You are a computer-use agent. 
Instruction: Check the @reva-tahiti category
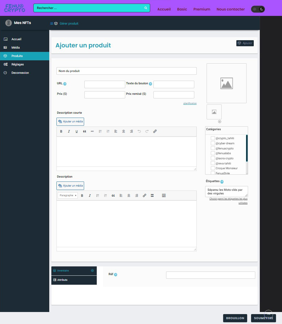point(213,163)
